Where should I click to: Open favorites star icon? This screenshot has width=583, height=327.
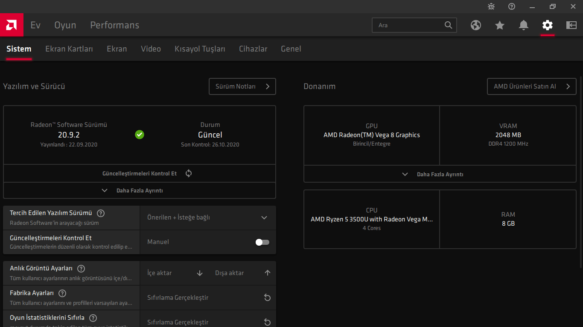tap(500, 25)
